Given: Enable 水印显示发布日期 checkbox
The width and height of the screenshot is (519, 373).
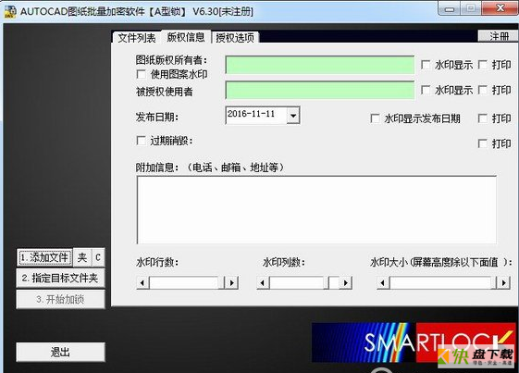Looking at the screenshot, I should (375, 118).
